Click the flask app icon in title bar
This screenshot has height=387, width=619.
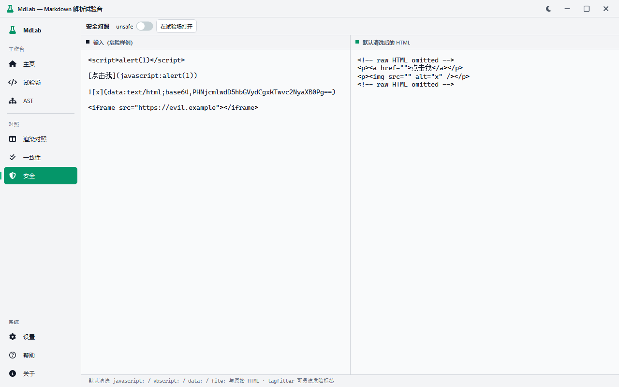click(10, 9)
